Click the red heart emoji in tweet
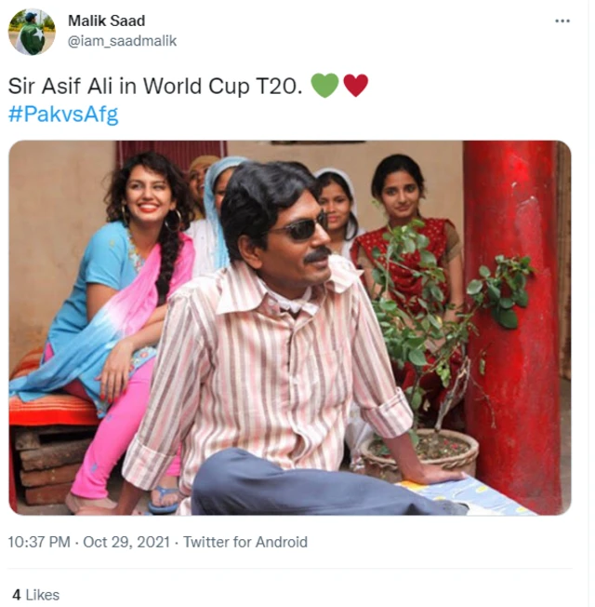This screenshot has height=607, width=595. [355, 85]
